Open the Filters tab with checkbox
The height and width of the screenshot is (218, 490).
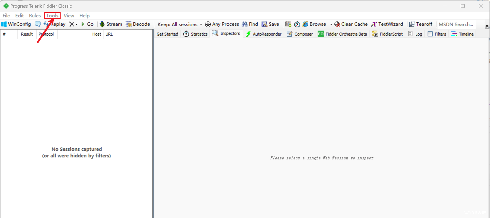(x=437, y=34)
